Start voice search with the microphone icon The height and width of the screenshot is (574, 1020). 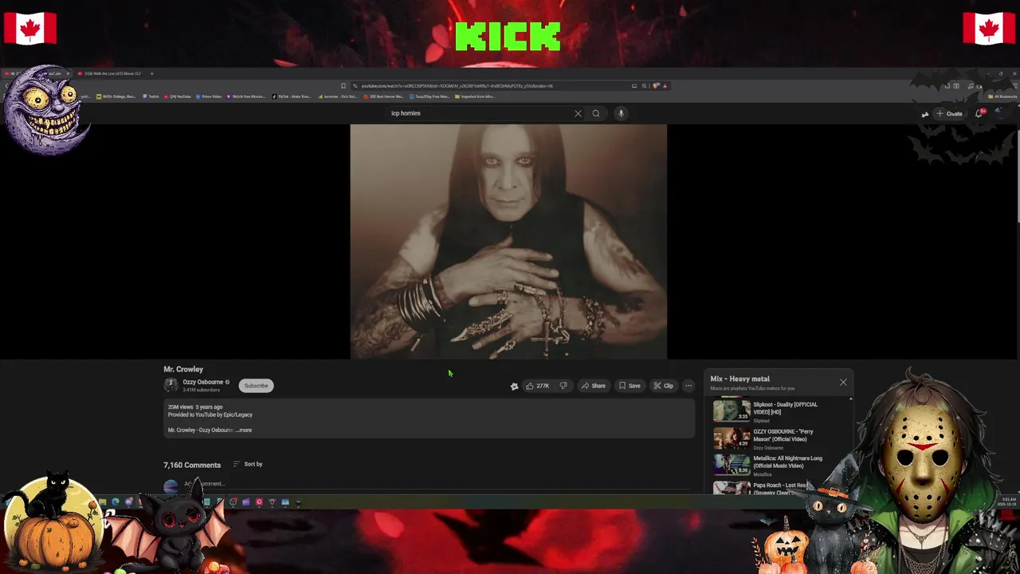(x=621, y=113)
